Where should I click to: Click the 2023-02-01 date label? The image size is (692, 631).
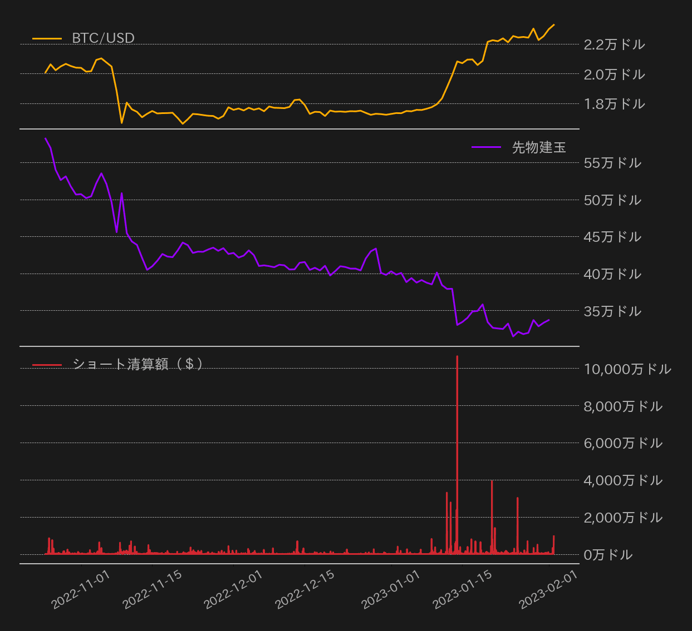click(548, 591)
